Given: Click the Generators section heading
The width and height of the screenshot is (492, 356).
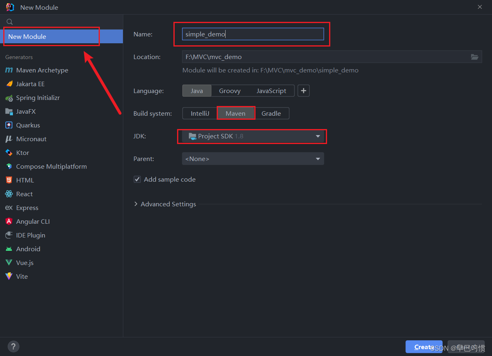Looking at the screenshot, I should 19,57.
